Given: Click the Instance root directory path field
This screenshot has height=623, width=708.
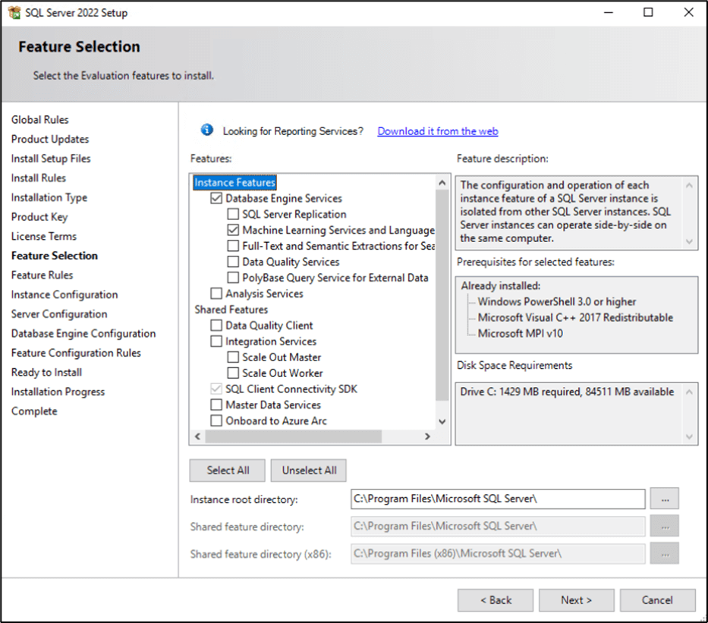Looking at the screenshot, I should click(x=498, y=499).
